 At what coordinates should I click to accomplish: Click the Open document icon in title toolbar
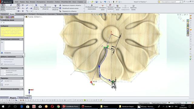92,2
